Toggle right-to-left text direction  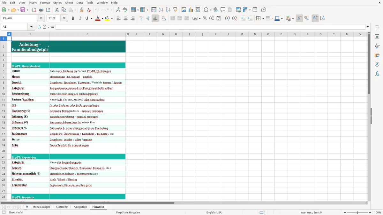coord(306,18)
